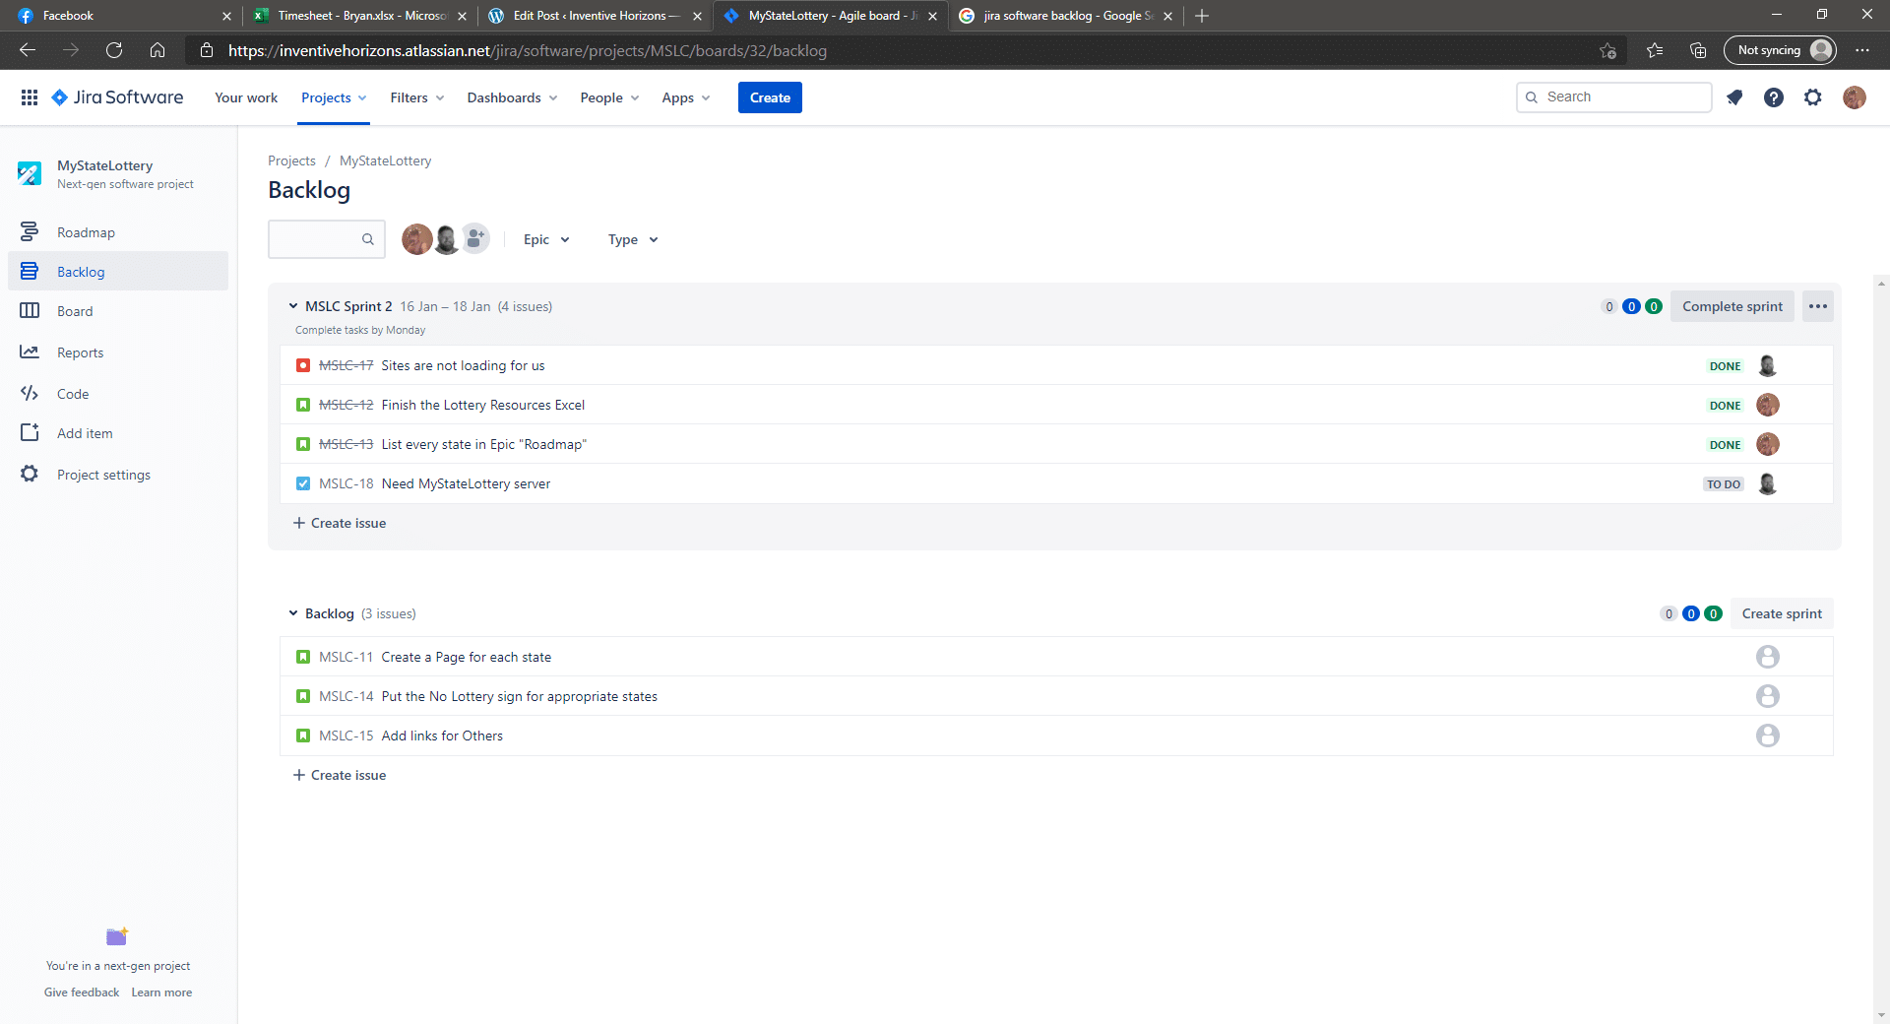The width and height of the screenshot is (1890, 1024).
Task: Open the Jira settings gear
Action: (x=1813, y=97)
